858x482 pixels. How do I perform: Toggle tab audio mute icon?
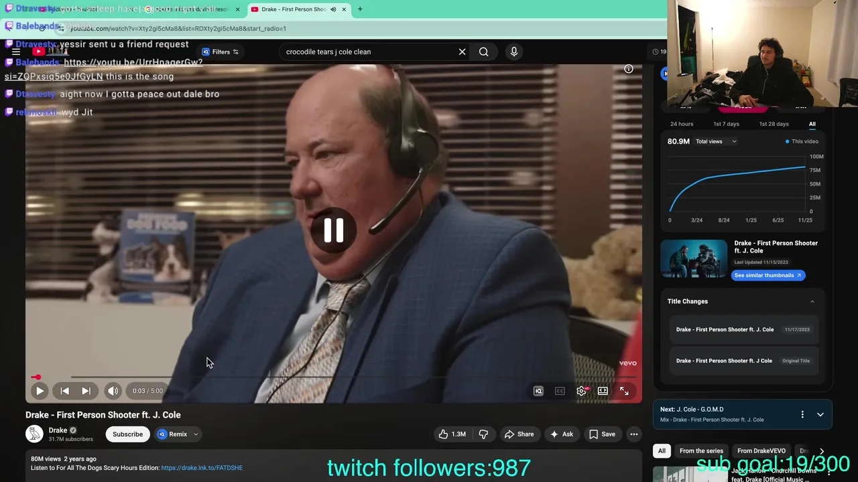click(x=333, y=9)
